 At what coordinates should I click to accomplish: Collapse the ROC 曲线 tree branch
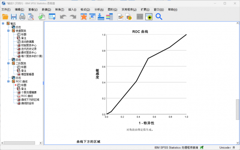[x=8, y=81]
